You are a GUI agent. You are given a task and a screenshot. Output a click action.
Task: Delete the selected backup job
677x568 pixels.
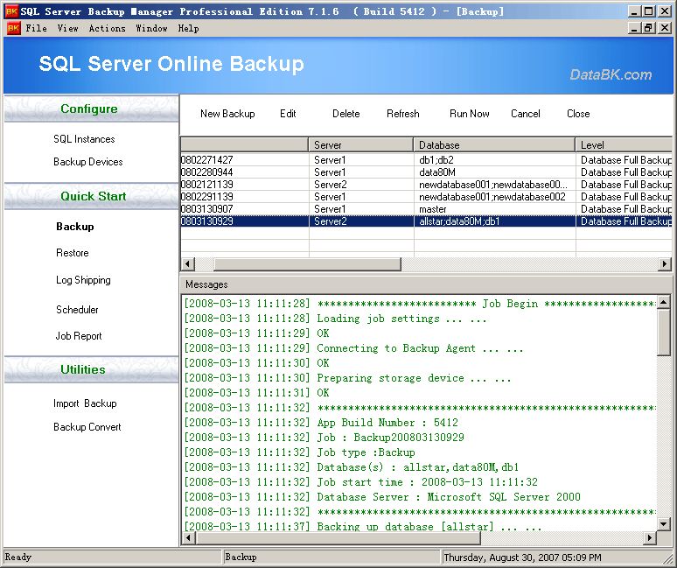[x=346, y=114]
